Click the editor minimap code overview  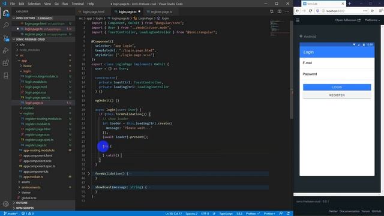[279, 28]
